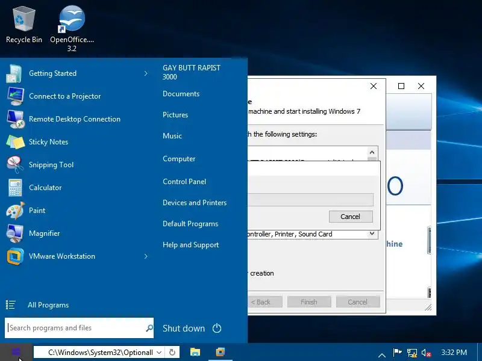This screenshot has height=361, width=482.
Task: Click the window resize grip of VMware
Action: pos(428,307)
